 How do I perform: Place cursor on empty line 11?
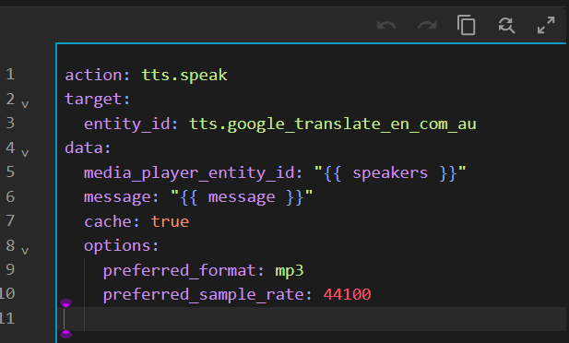point(312,319)
